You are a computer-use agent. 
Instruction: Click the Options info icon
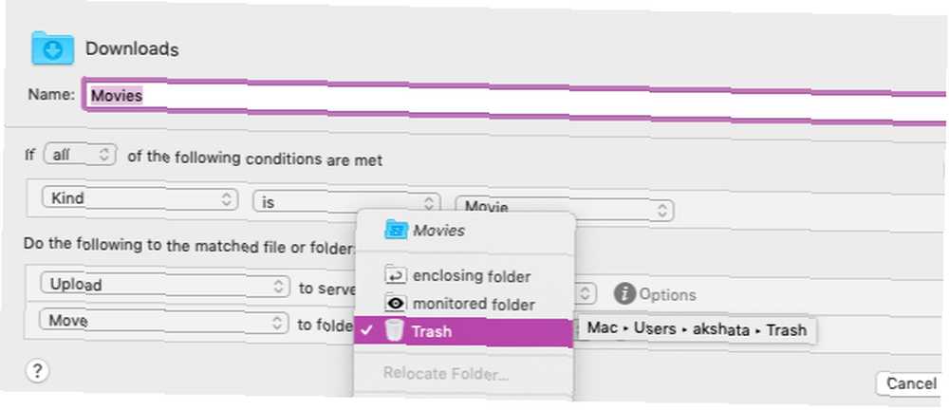coord(624,294)
